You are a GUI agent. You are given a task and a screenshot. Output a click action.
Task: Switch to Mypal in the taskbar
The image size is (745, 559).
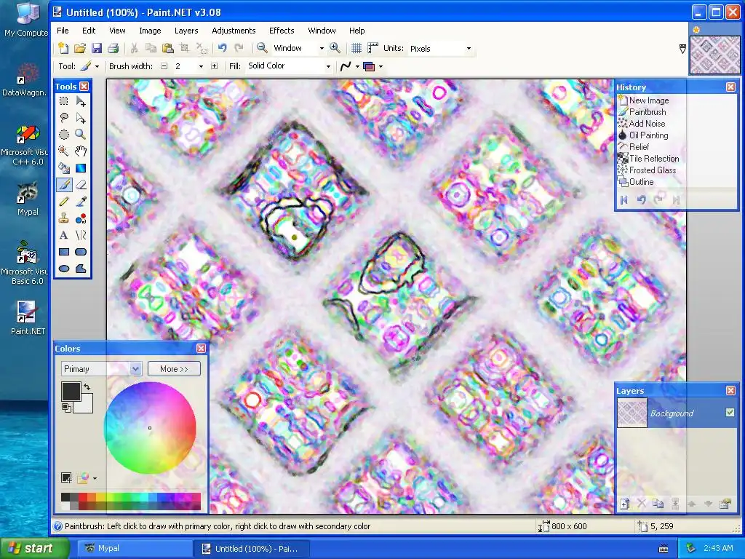pyautogui.click(x=133, y=548)
